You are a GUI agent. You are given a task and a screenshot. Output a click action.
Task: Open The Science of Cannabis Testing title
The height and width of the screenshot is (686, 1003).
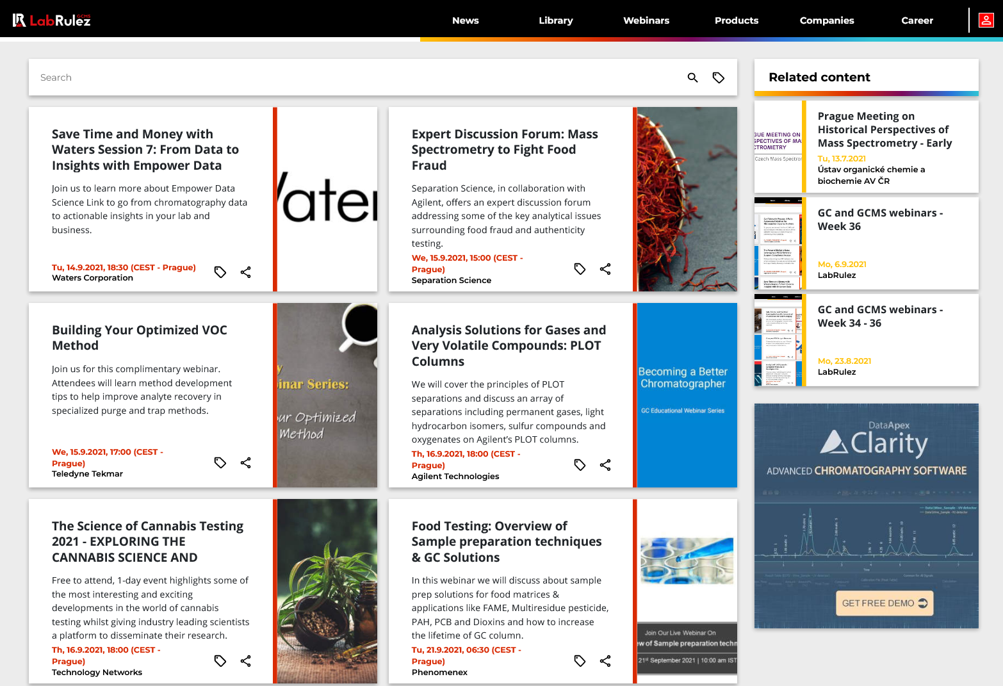pos(147,542)
